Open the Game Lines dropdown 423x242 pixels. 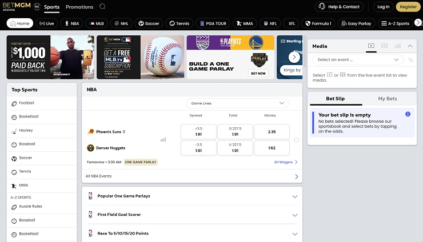pyautogui.click(x=237, y=103)
